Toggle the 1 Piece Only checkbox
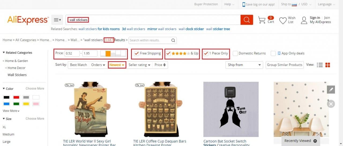Viewport: 343px width, 146px height. point(206,53)
